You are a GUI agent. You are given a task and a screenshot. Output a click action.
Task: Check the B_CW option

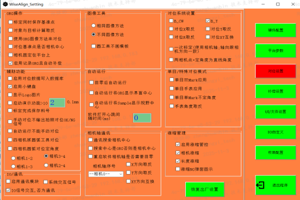tap(171, 21)
